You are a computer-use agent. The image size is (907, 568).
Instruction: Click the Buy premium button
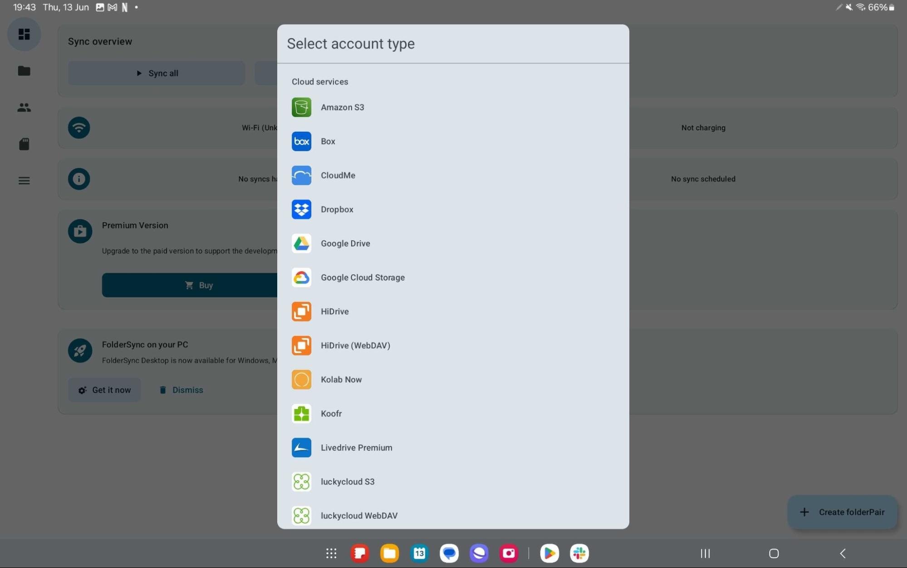pyautogui.click(x=190, y=285)
